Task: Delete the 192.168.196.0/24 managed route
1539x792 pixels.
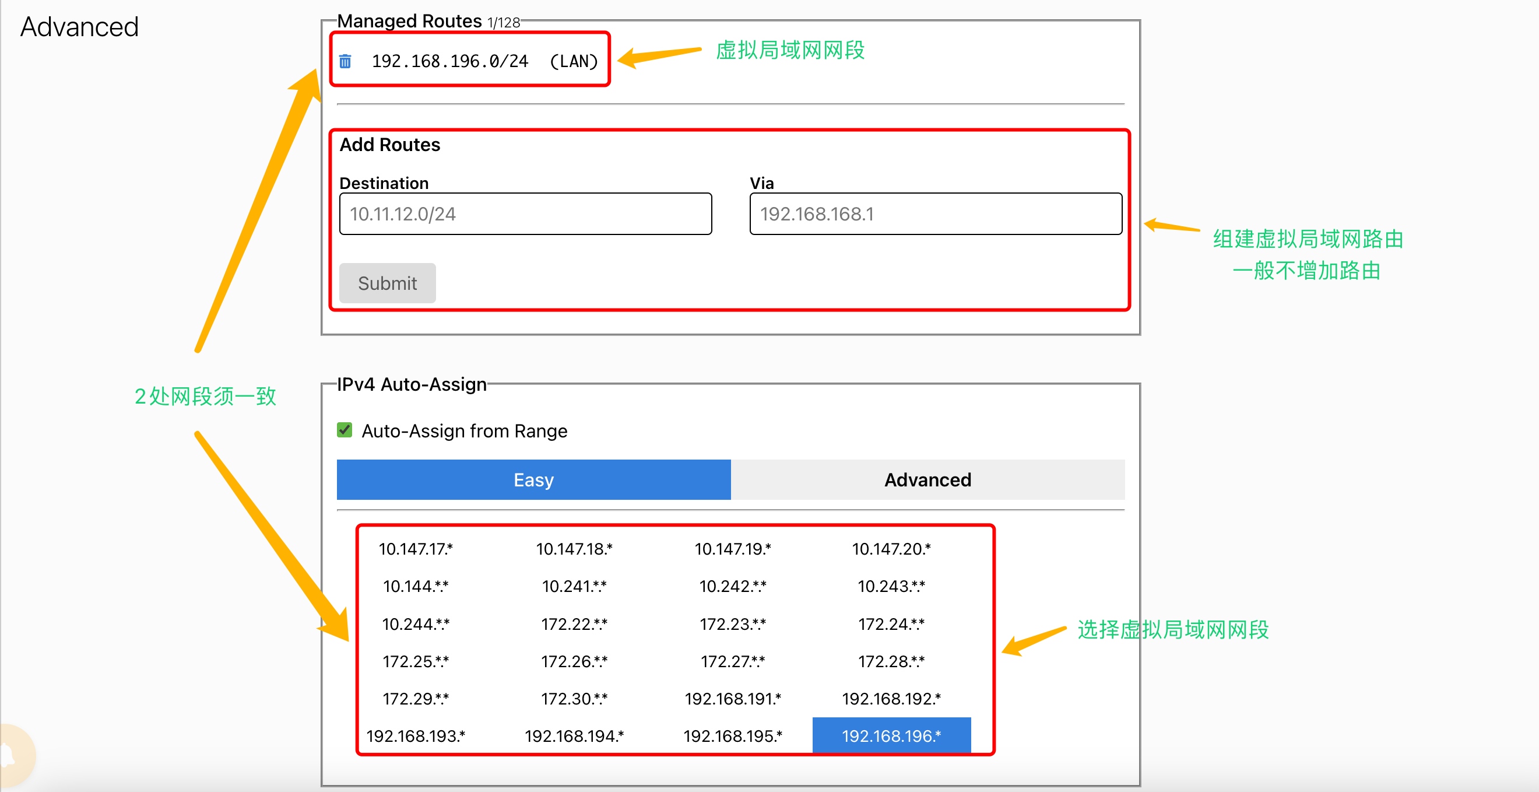Action: point(345,61)
